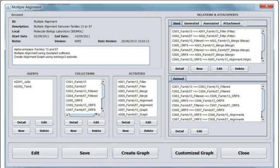Screen dimensions: 280x168
Task: Close the Multiple Alignment window
Action: (x=266, y=6)
